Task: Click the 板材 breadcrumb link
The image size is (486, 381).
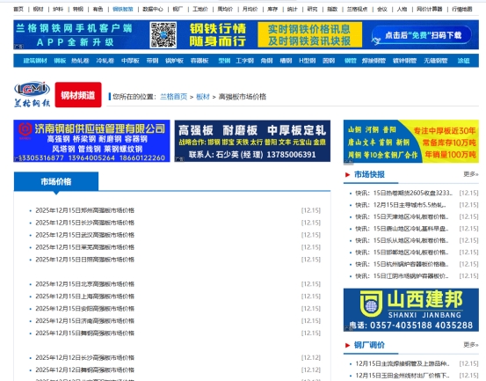Action: click(x=203, y=97)
